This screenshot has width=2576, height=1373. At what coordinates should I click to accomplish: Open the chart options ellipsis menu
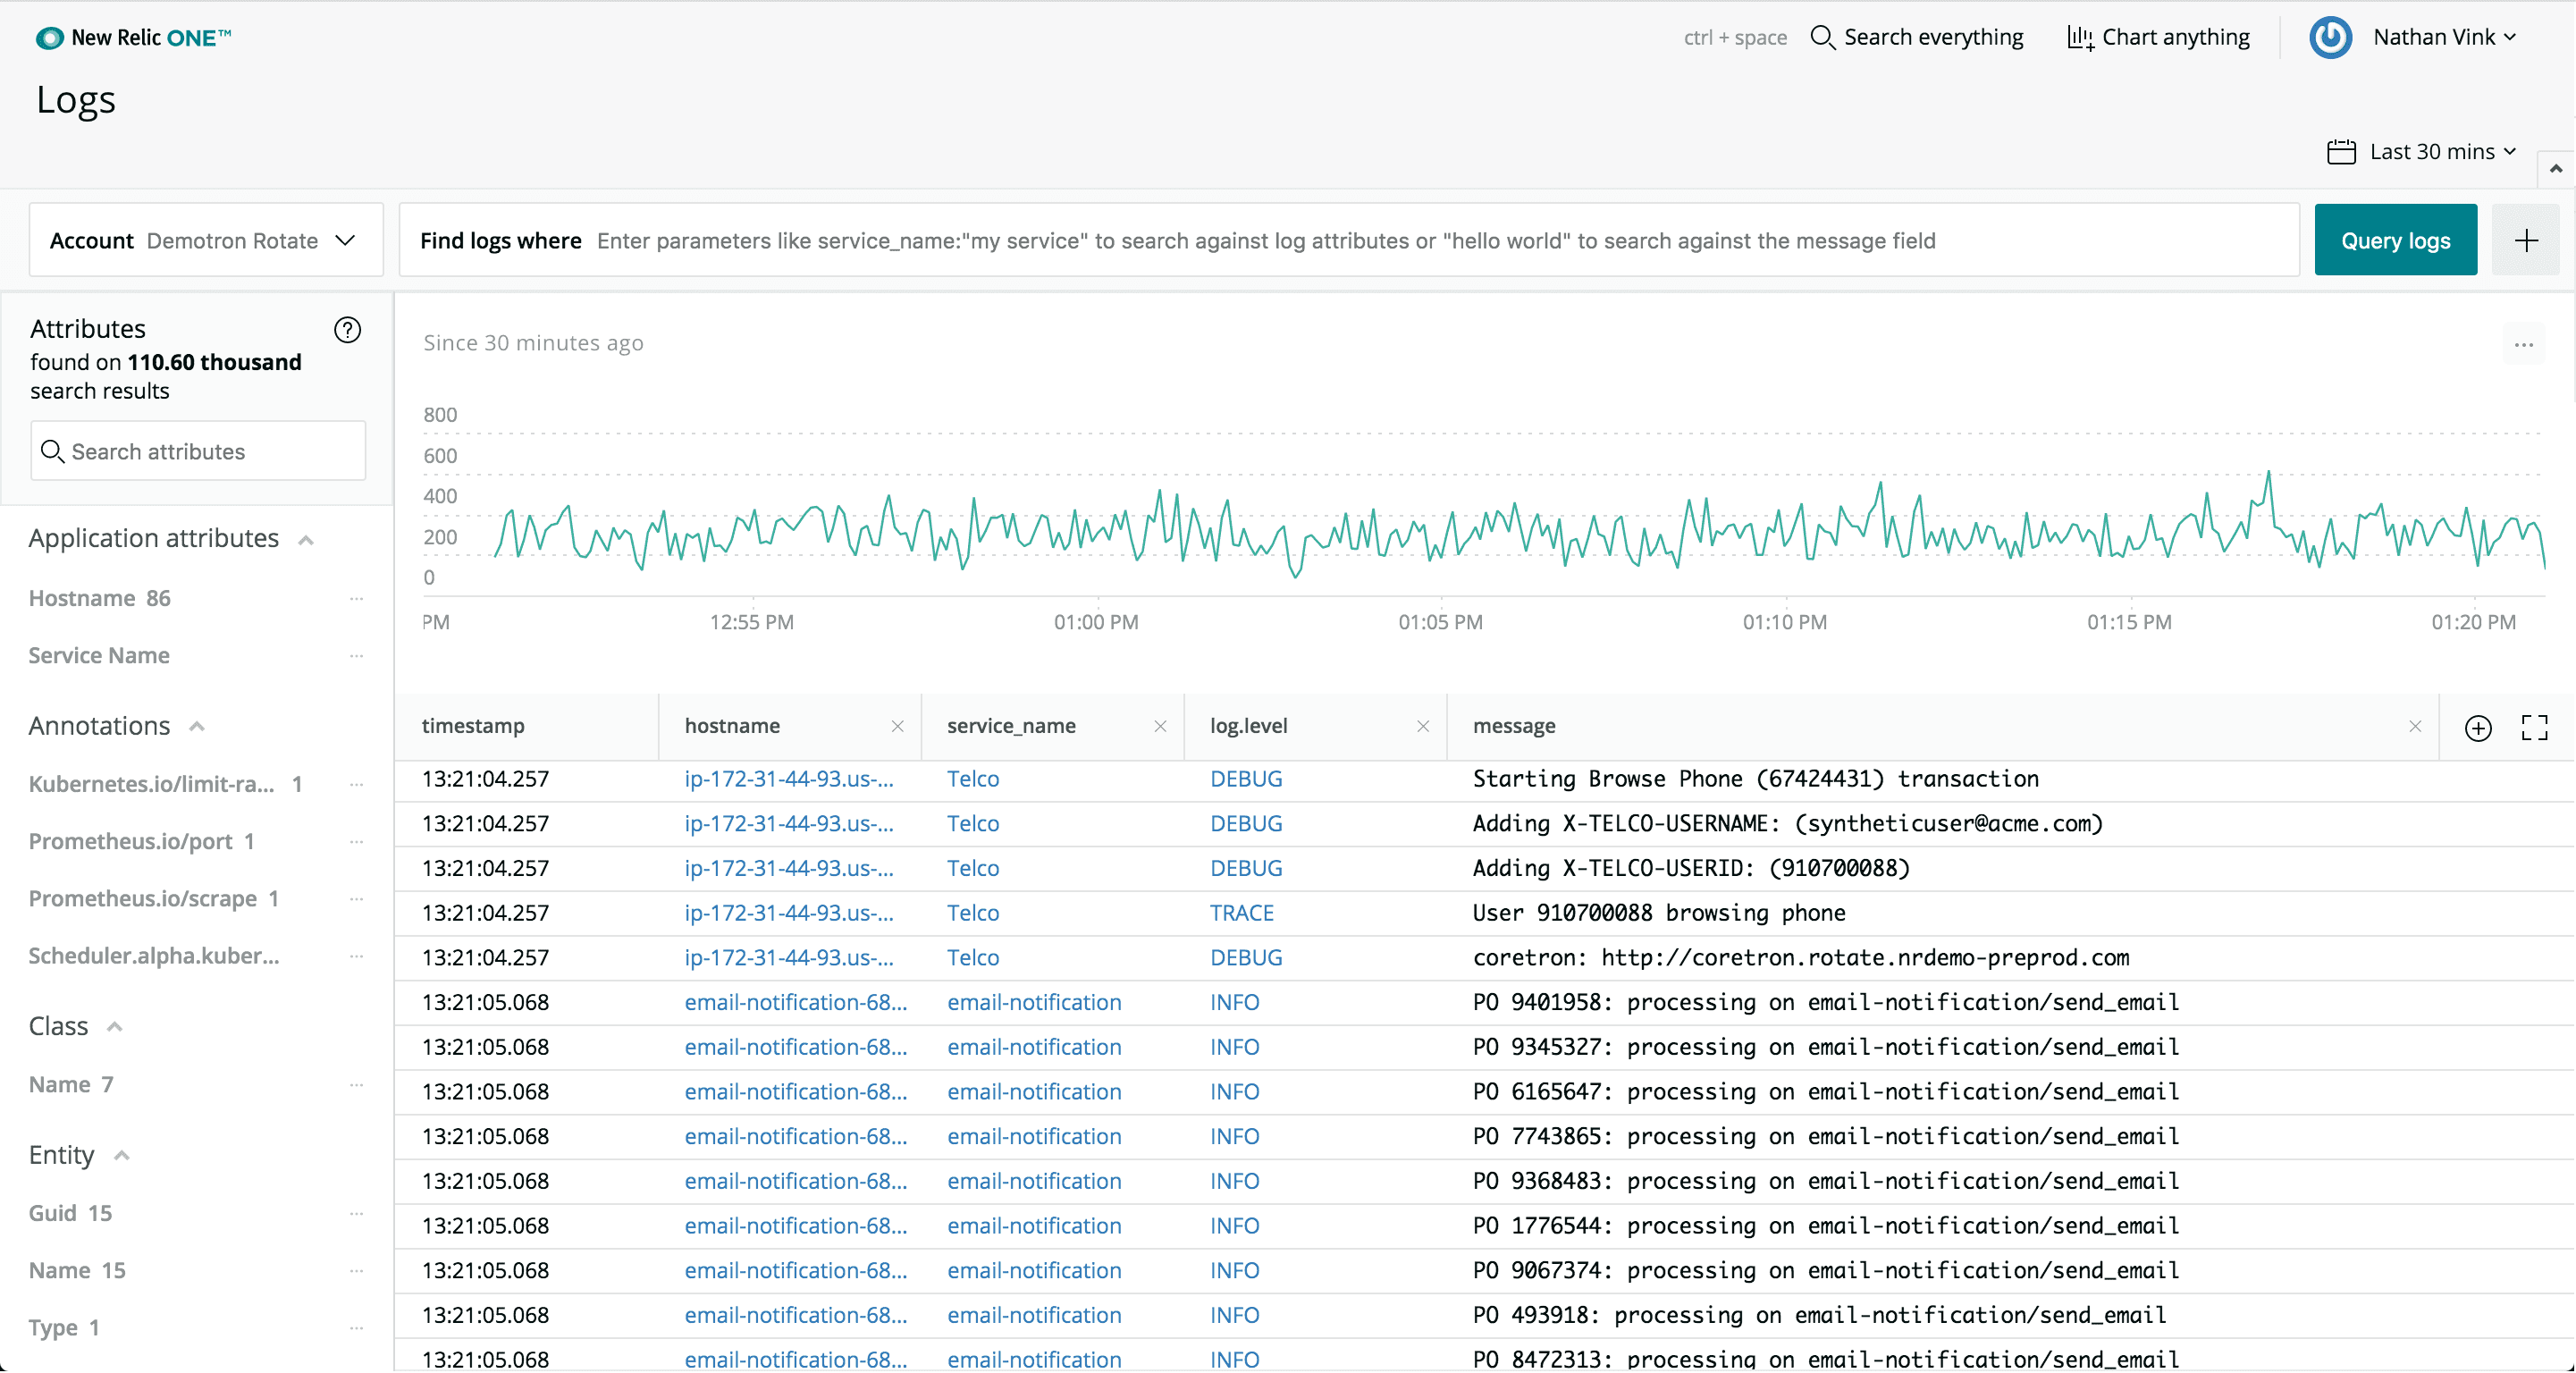tap(2523, 345)
